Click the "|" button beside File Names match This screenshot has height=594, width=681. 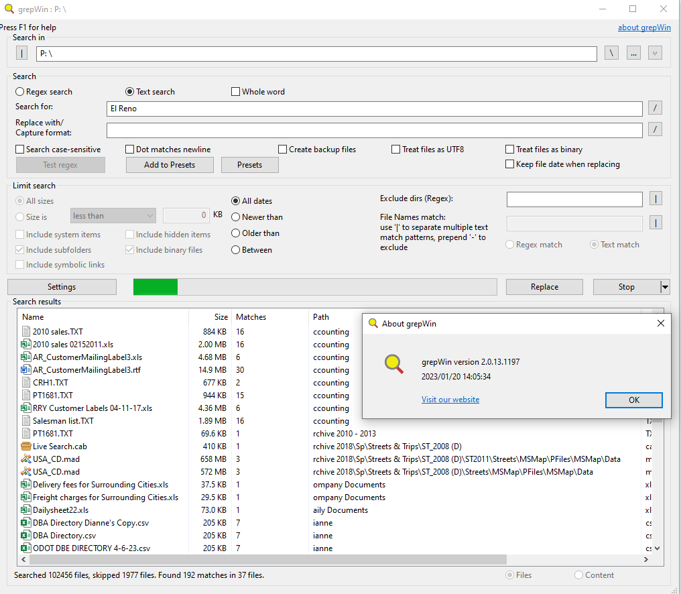pos(655,222)
